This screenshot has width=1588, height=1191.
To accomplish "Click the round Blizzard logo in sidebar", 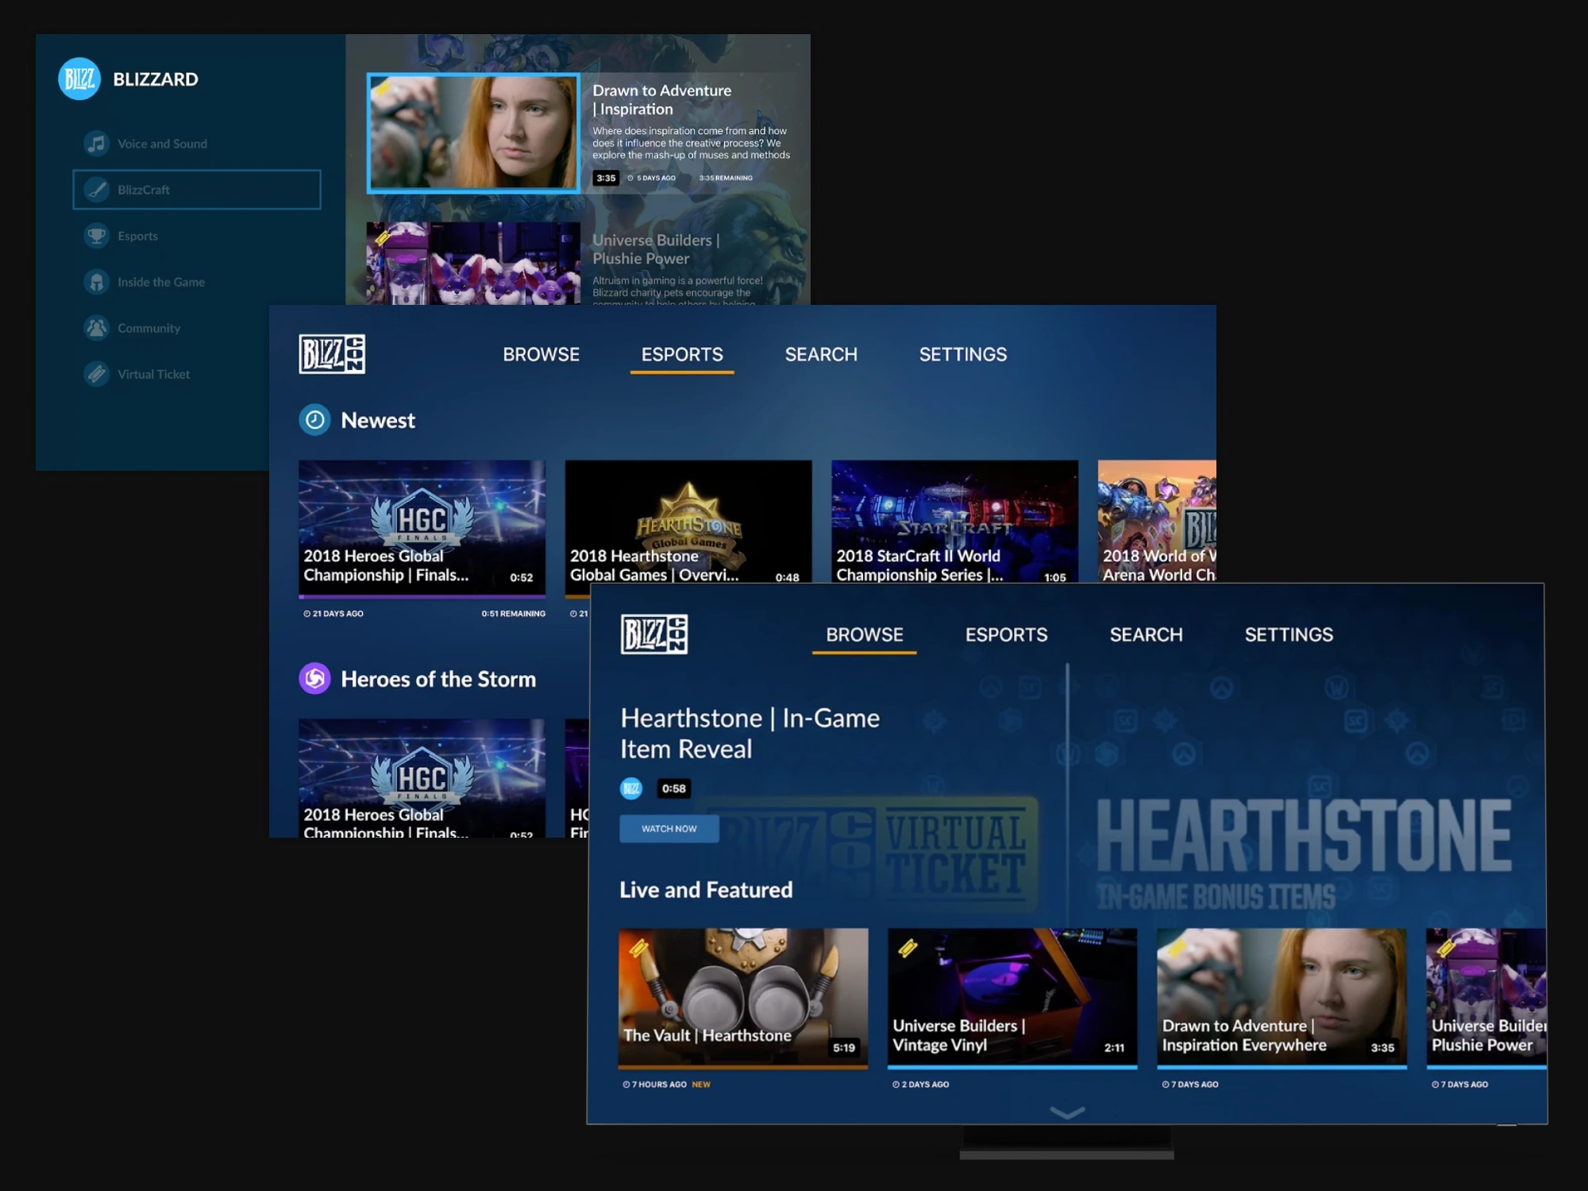I will (79, 79).
